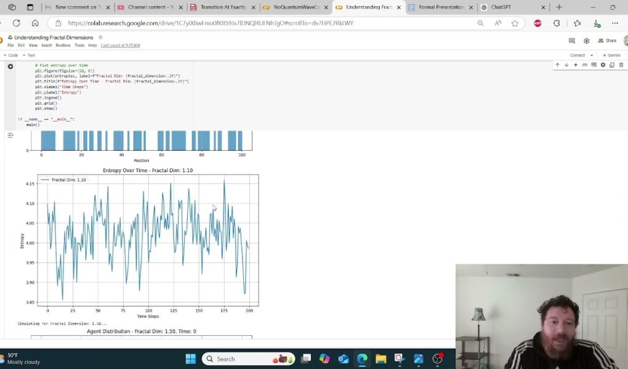Viewport: 628px width, 369px height.
Task: Run the code cell with play button
Action: click(10, 66)
